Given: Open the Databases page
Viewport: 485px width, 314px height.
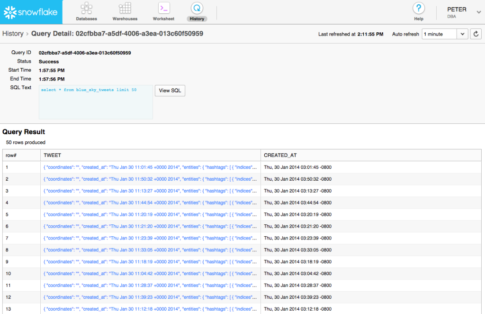Looking at the screenshot, I should point(86,11).
